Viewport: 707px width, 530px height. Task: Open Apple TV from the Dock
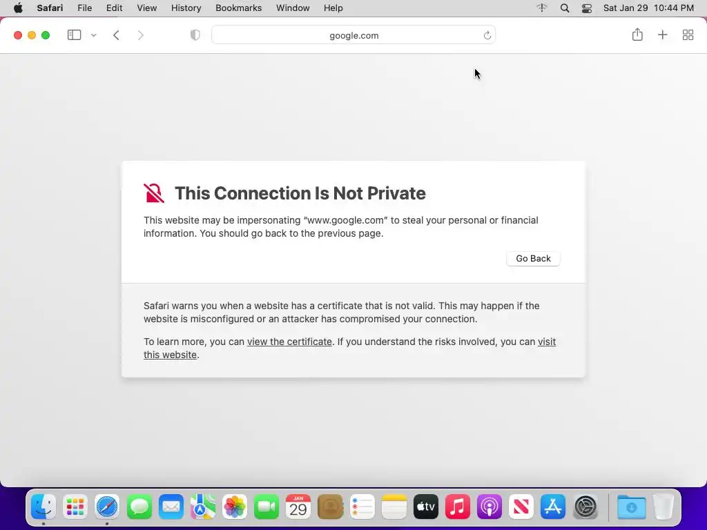point(425,507)
